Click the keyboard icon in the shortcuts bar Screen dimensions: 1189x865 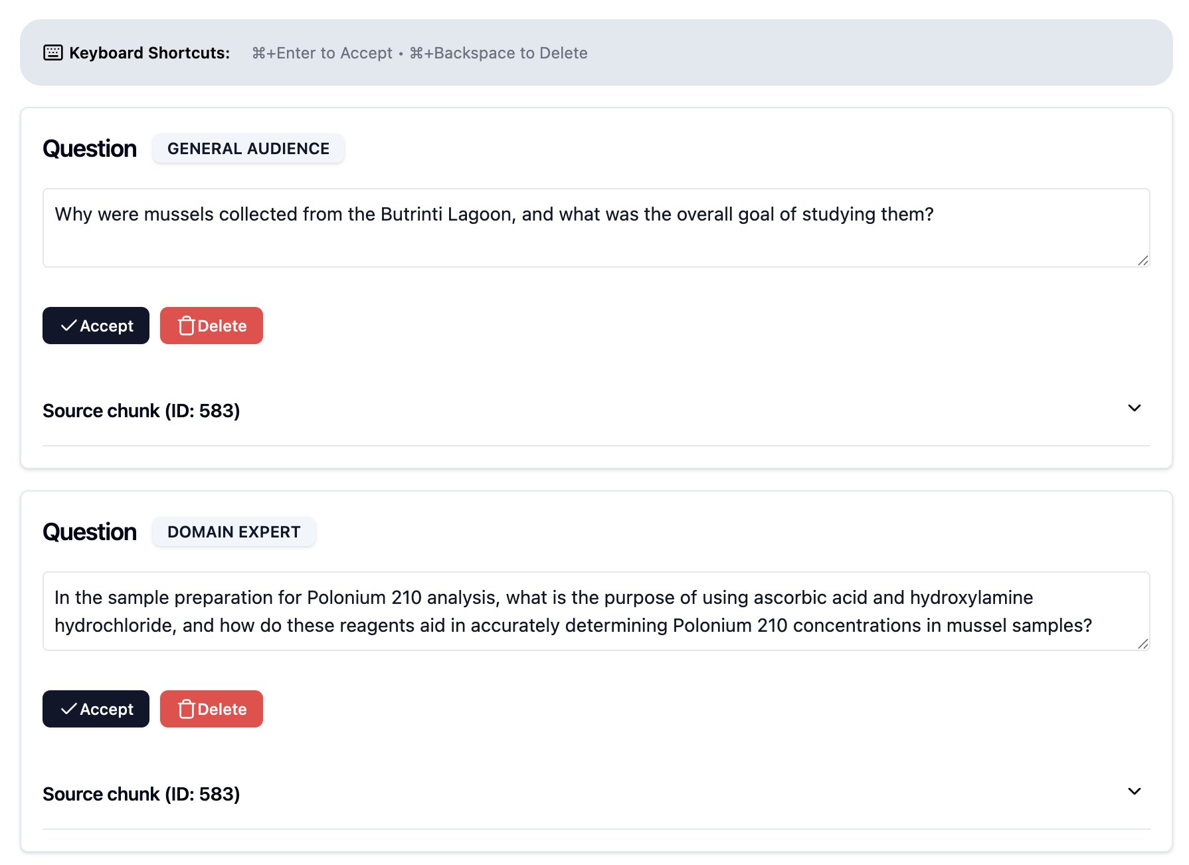(x=53, y=53)
